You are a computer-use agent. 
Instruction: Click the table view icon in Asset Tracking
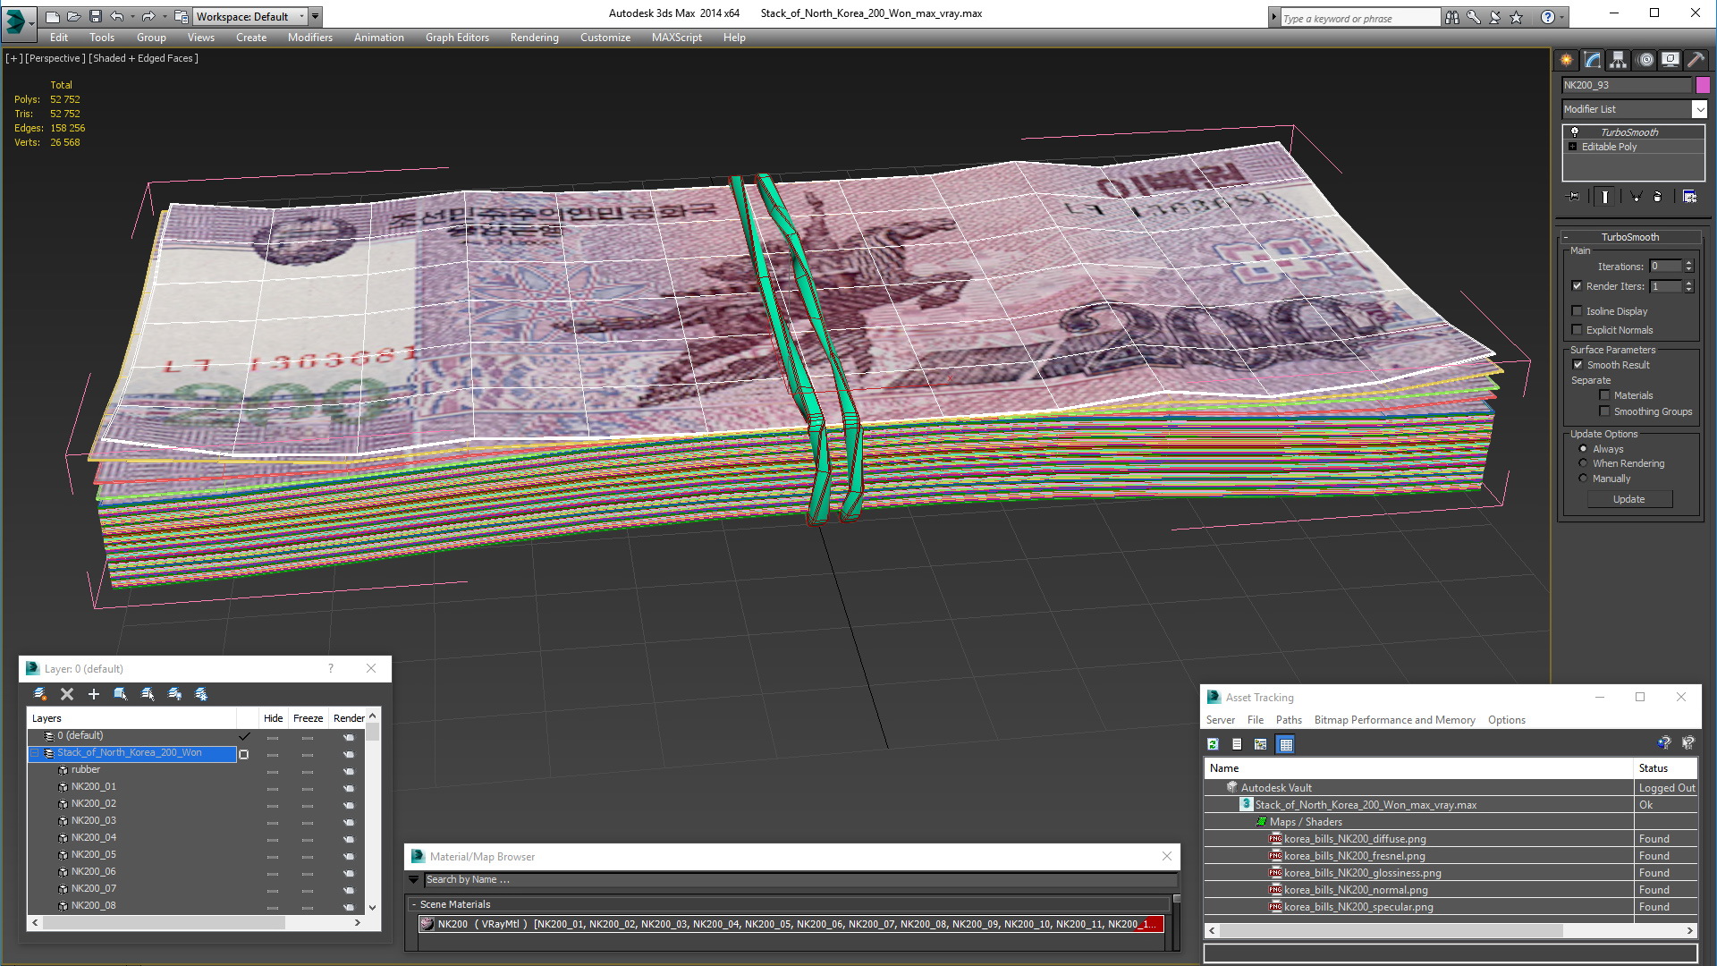pyautogui.click(x=1285, y=744)
